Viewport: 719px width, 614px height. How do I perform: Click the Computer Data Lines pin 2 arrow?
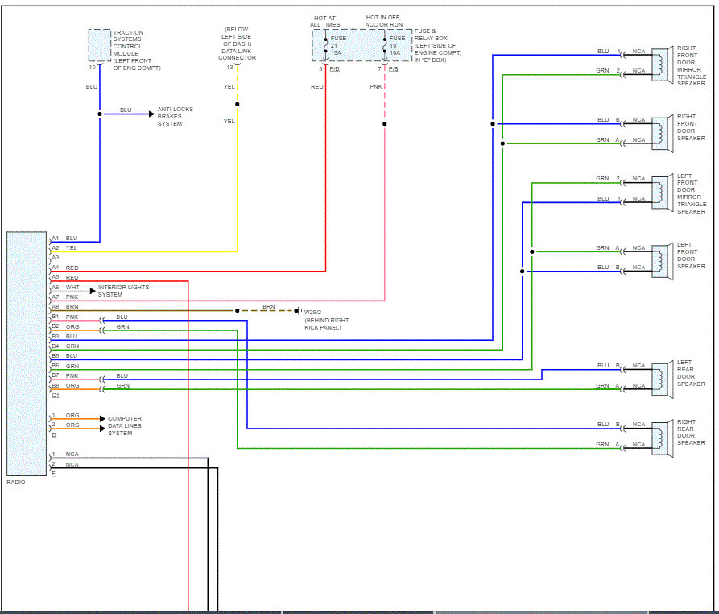pyautogui.click(x=103, y=429)
